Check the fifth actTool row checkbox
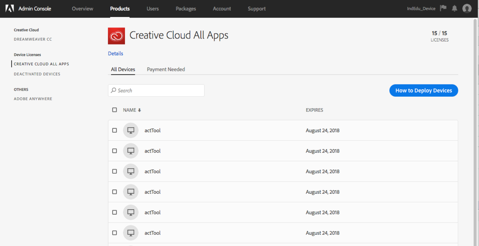 pyautogui.click(x=115, y=212)
